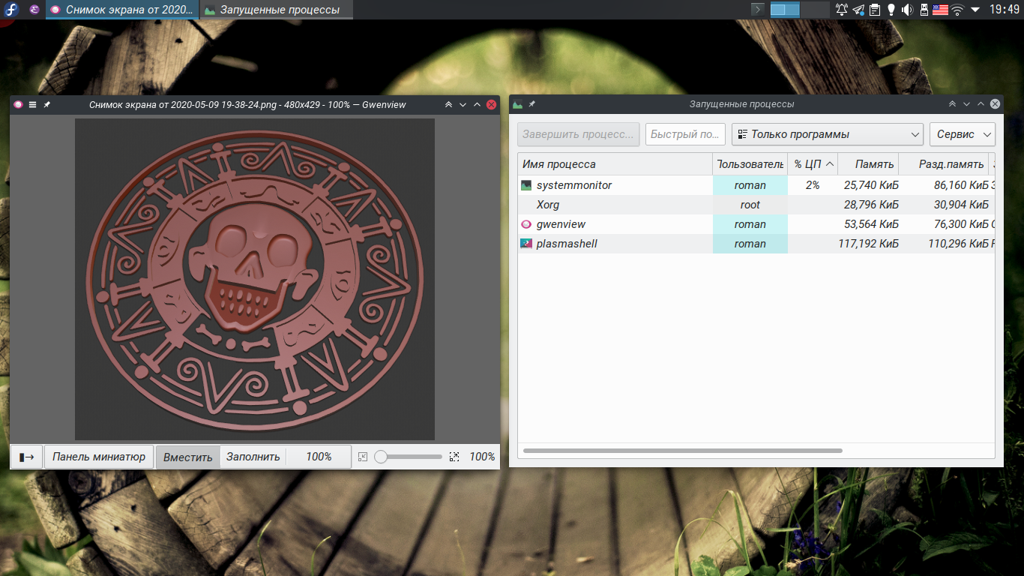Focus the Быстрый поиск search field

coord(685,134)
